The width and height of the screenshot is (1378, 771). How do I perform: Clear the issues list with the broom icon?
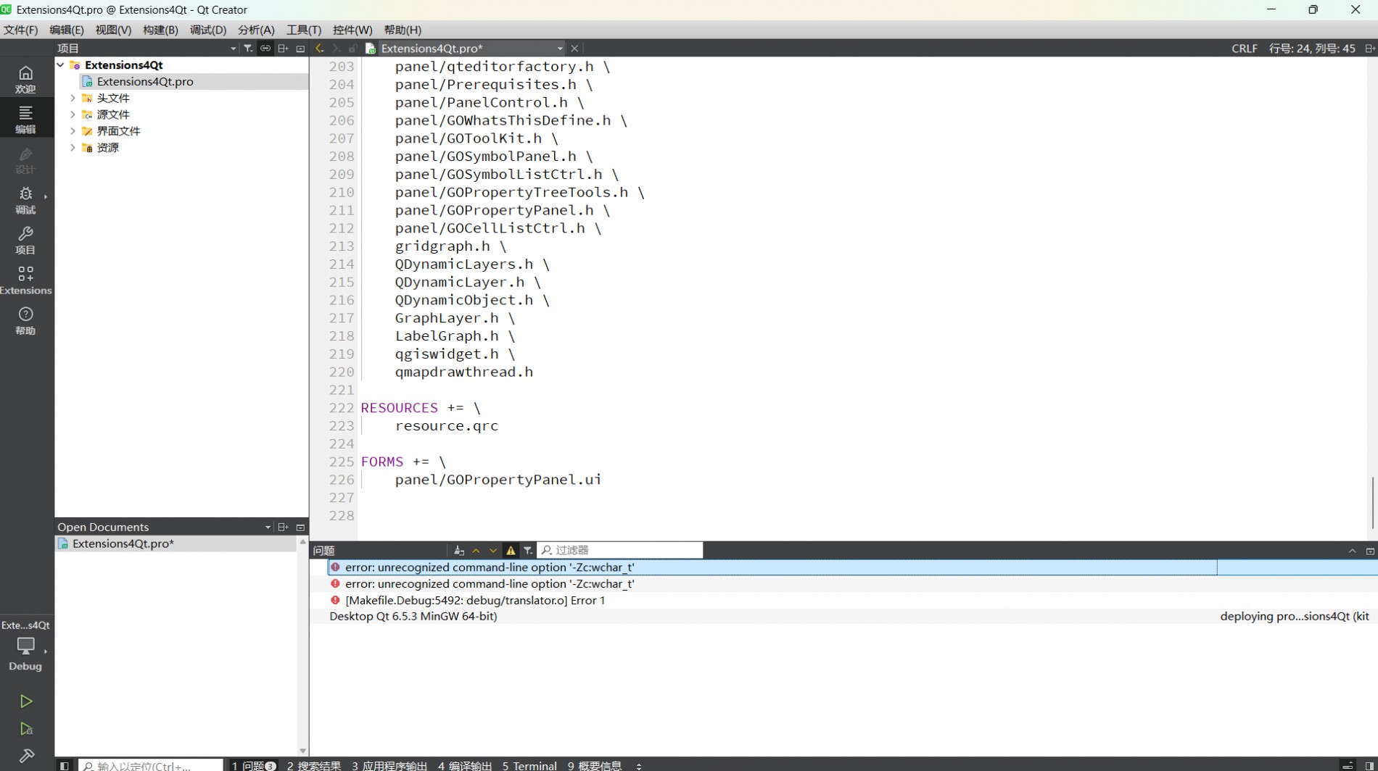click(458, 551)
